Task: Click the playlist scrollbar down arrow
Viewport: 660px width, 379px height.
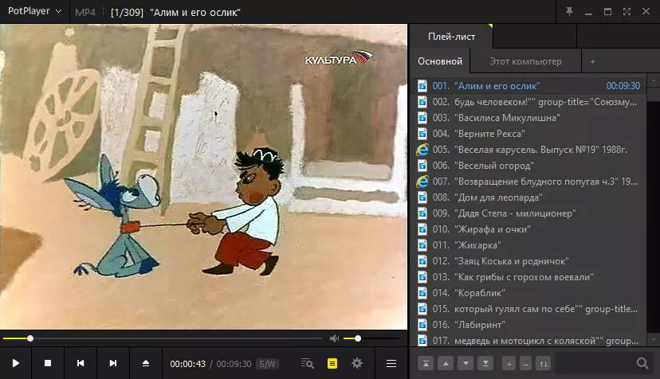Action: (x=654, y=338)
